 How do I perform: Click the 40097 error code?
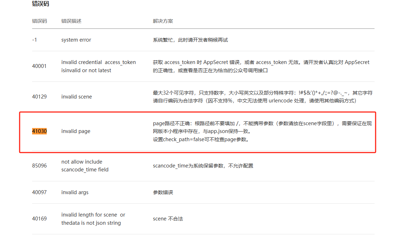[39, 192]
